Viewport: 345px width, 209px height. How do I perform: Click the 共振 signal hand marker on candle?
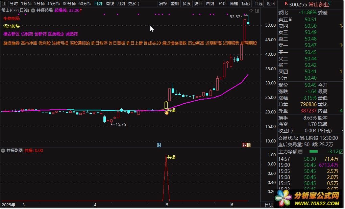167,112
